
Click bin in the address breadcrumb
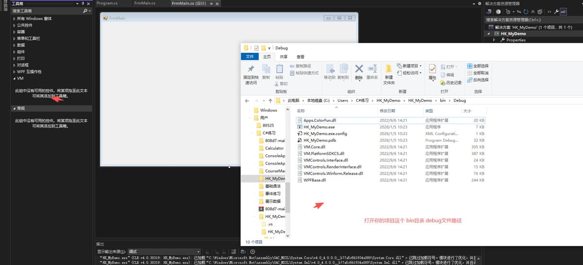[443, 100]
